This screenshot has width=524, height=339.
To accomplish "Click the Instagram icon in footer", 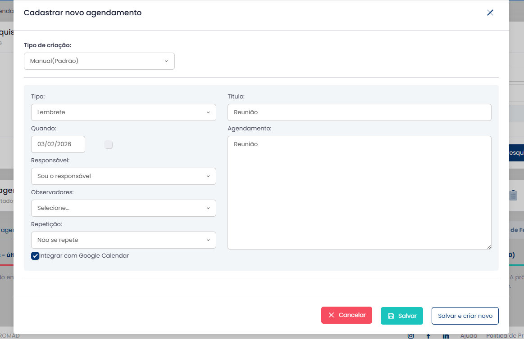I will coord(410,336).
